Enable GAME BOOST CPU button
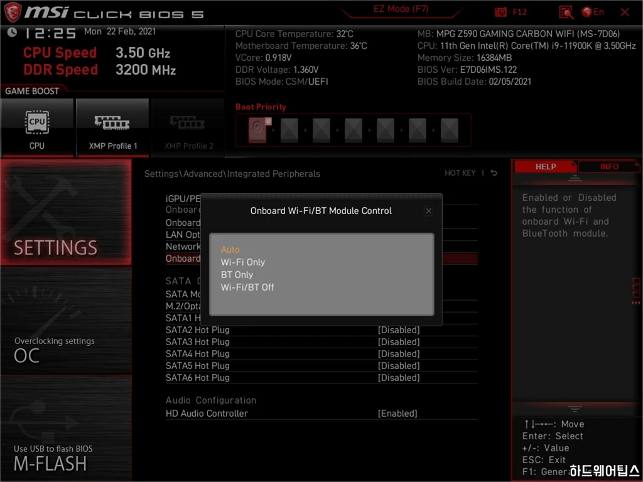Image resolution: width=643 pixels, height=482 pixels. 37,127
